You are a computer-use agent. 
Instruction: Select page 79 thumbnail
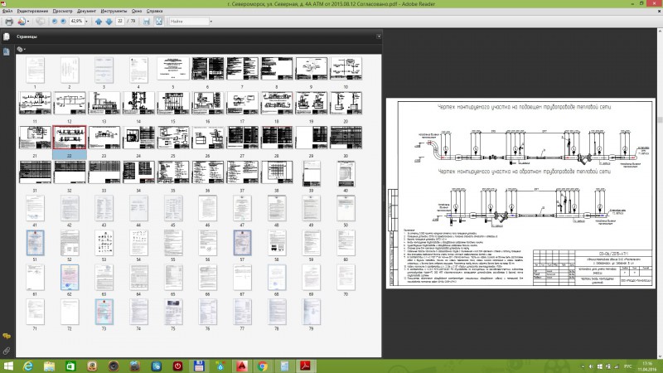(312, 312)
